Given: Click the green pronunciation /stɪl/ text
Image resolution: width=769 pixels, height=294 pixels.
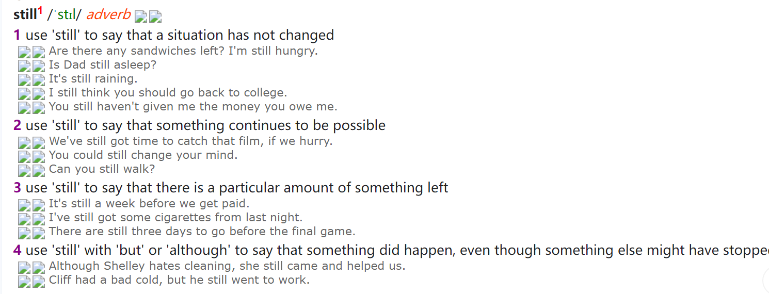Looking at the screenshot, I should [64, 14].
